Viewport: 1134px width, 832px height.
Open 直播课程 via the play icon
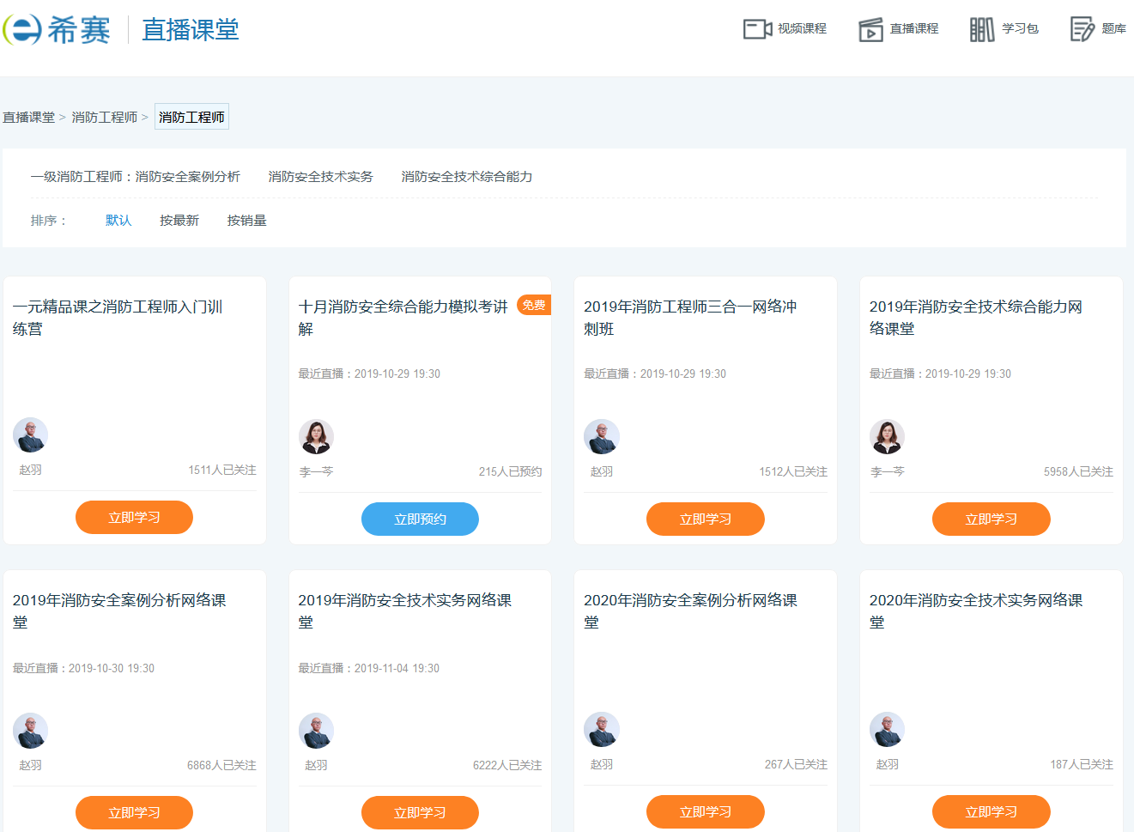(x=870, y=30)
